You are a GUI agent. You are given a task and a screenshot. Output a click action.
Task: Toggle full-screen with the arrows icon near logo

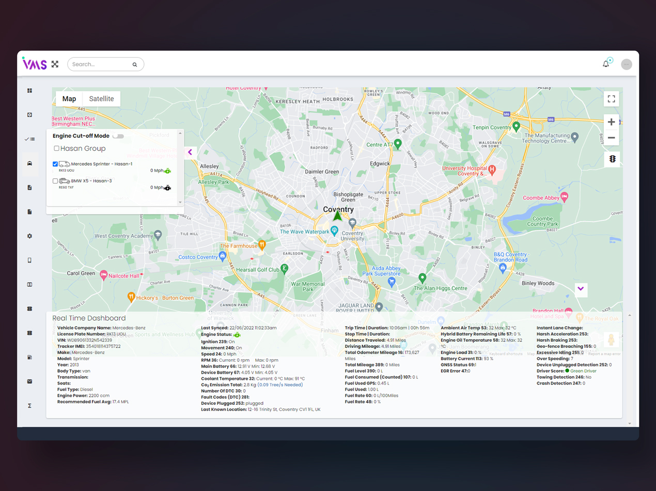[55, 64]
